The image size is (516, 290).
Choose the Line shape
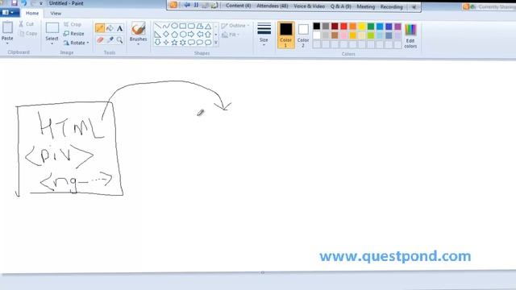(x=158, y=26)
